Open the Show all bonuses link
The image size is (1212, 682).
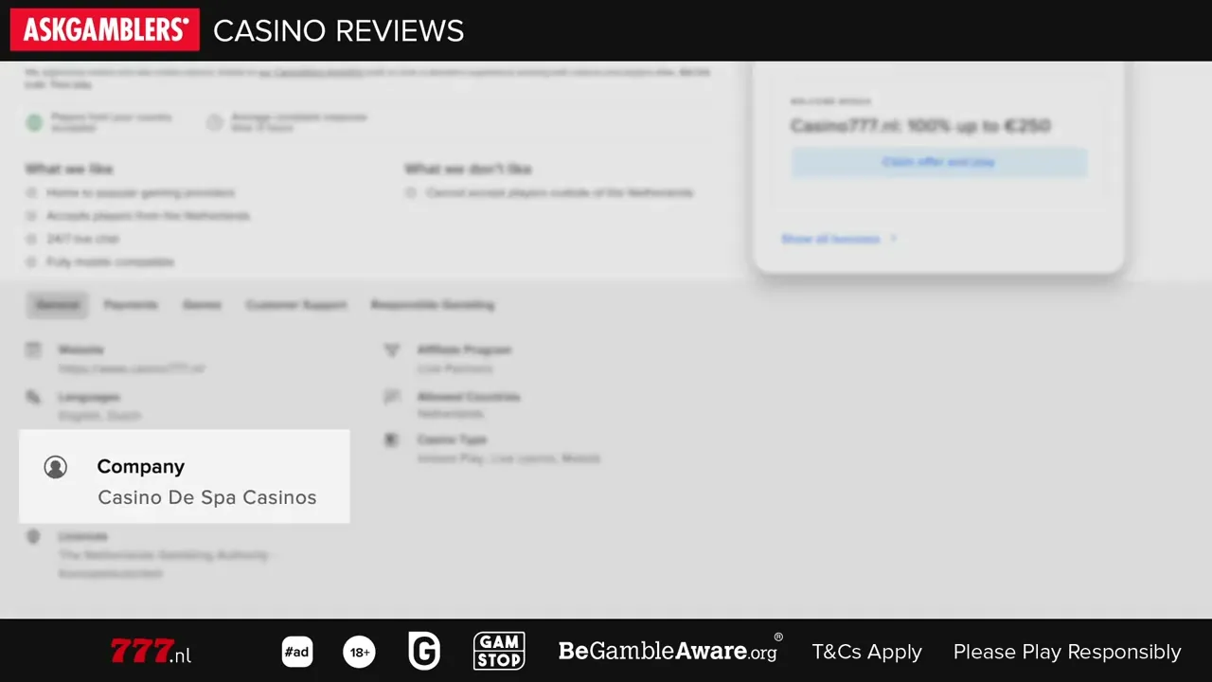click(838, 239)
